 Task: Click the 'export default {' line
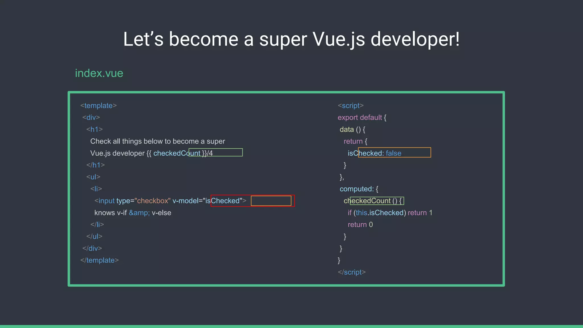coord(362,118)
